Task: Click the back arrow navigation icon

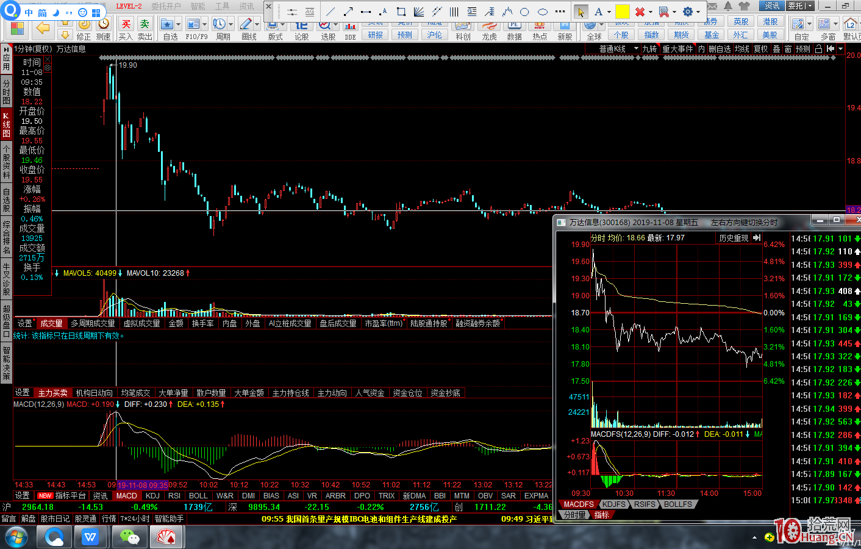Action: click(43, 27)
